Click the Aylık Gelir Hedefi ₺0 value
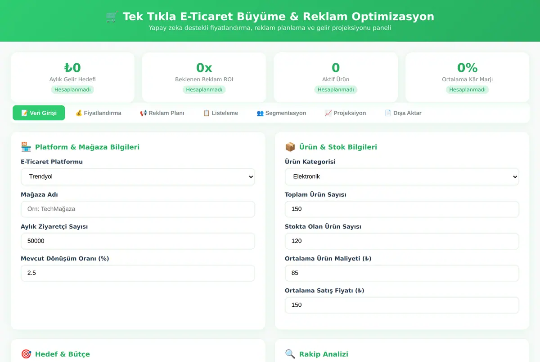Screen dimensions: 540x362 pos(72,67)
